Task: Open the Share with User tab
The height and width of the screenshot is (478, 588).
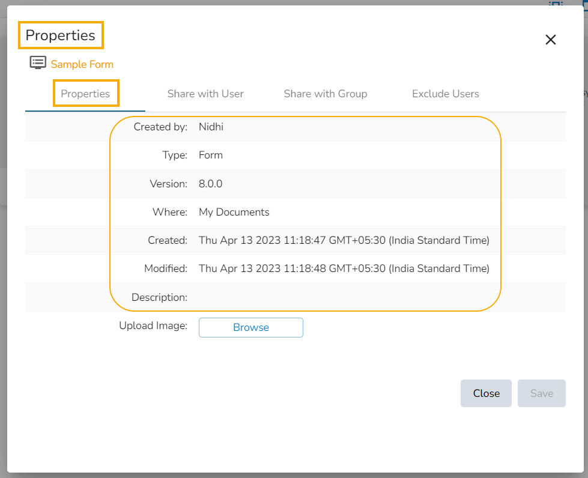Action: point(205,94)
